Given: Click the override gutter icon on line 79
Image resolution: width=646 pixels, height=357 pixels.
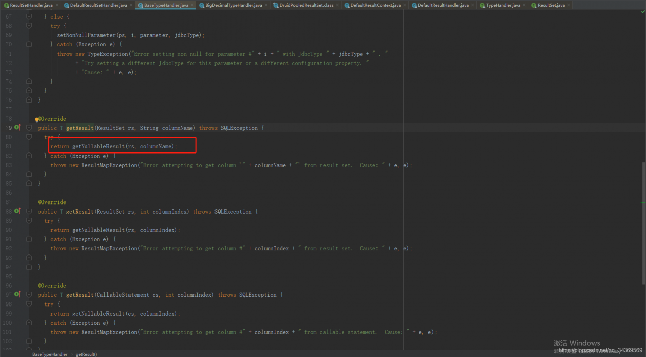Looking at the screenshot, I should [17, 127].
